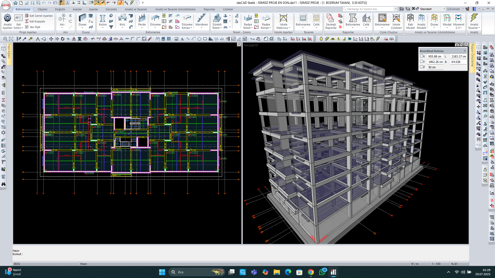
Task: Expand Çelik Raporlar dropdown
Action: [x=366, y=28]
